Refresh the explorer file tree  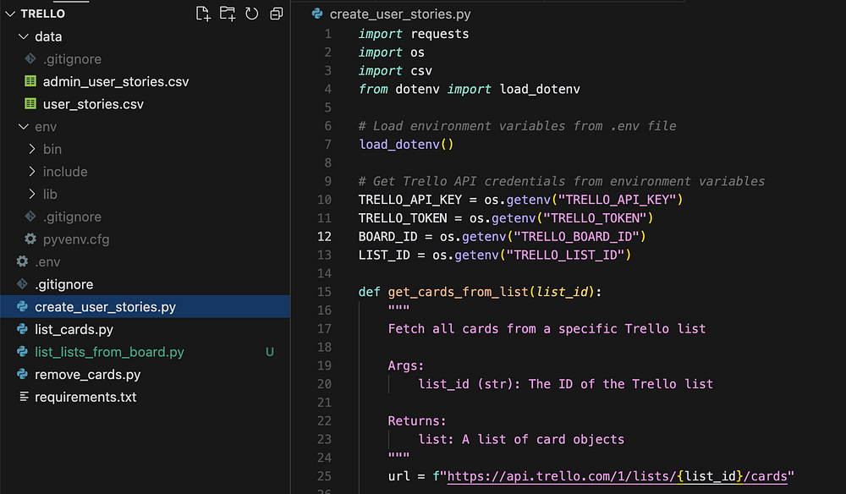coord(251,14)
